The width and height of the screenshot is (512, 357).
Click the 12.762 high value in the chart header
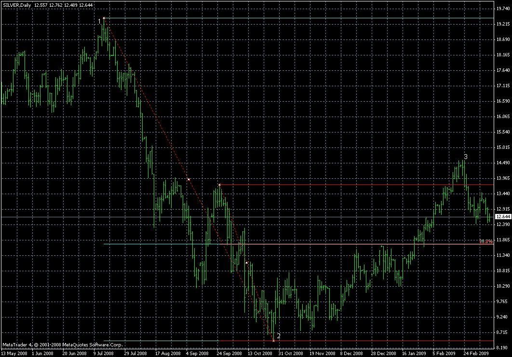[x=56, y=5]
